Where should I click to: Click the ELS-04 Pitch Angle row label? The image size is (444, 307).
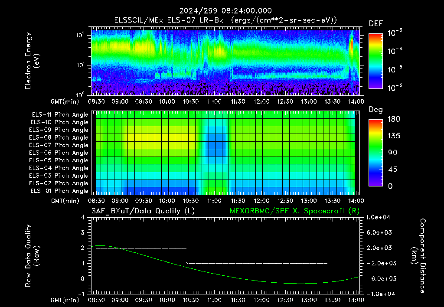(x=59, y=168)
